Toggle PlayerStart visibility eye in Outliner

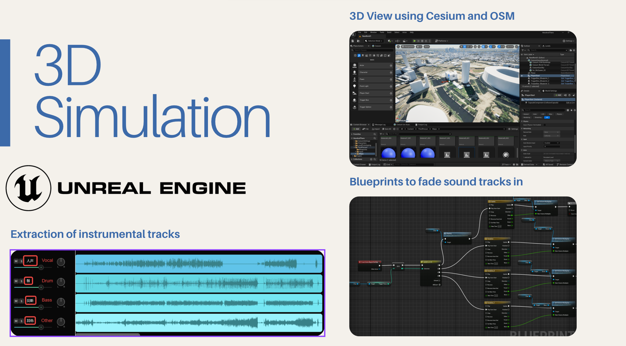point(522,76)
